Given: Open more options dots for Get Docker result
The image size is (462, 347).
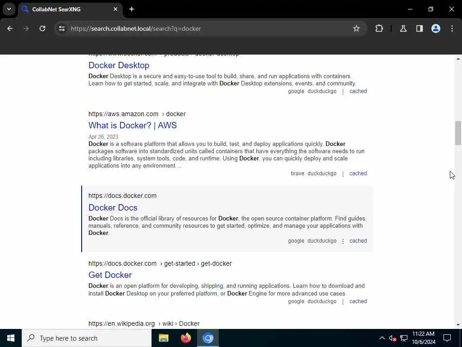Looking at the screenshot, I should tap(343, 302).
